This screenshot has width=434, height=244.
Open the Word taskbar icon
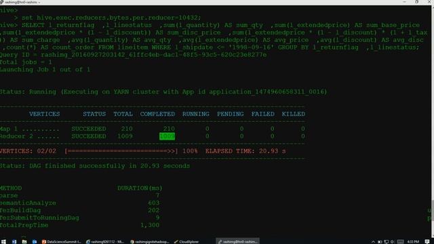pyautogui.click(x=14, y=241)
